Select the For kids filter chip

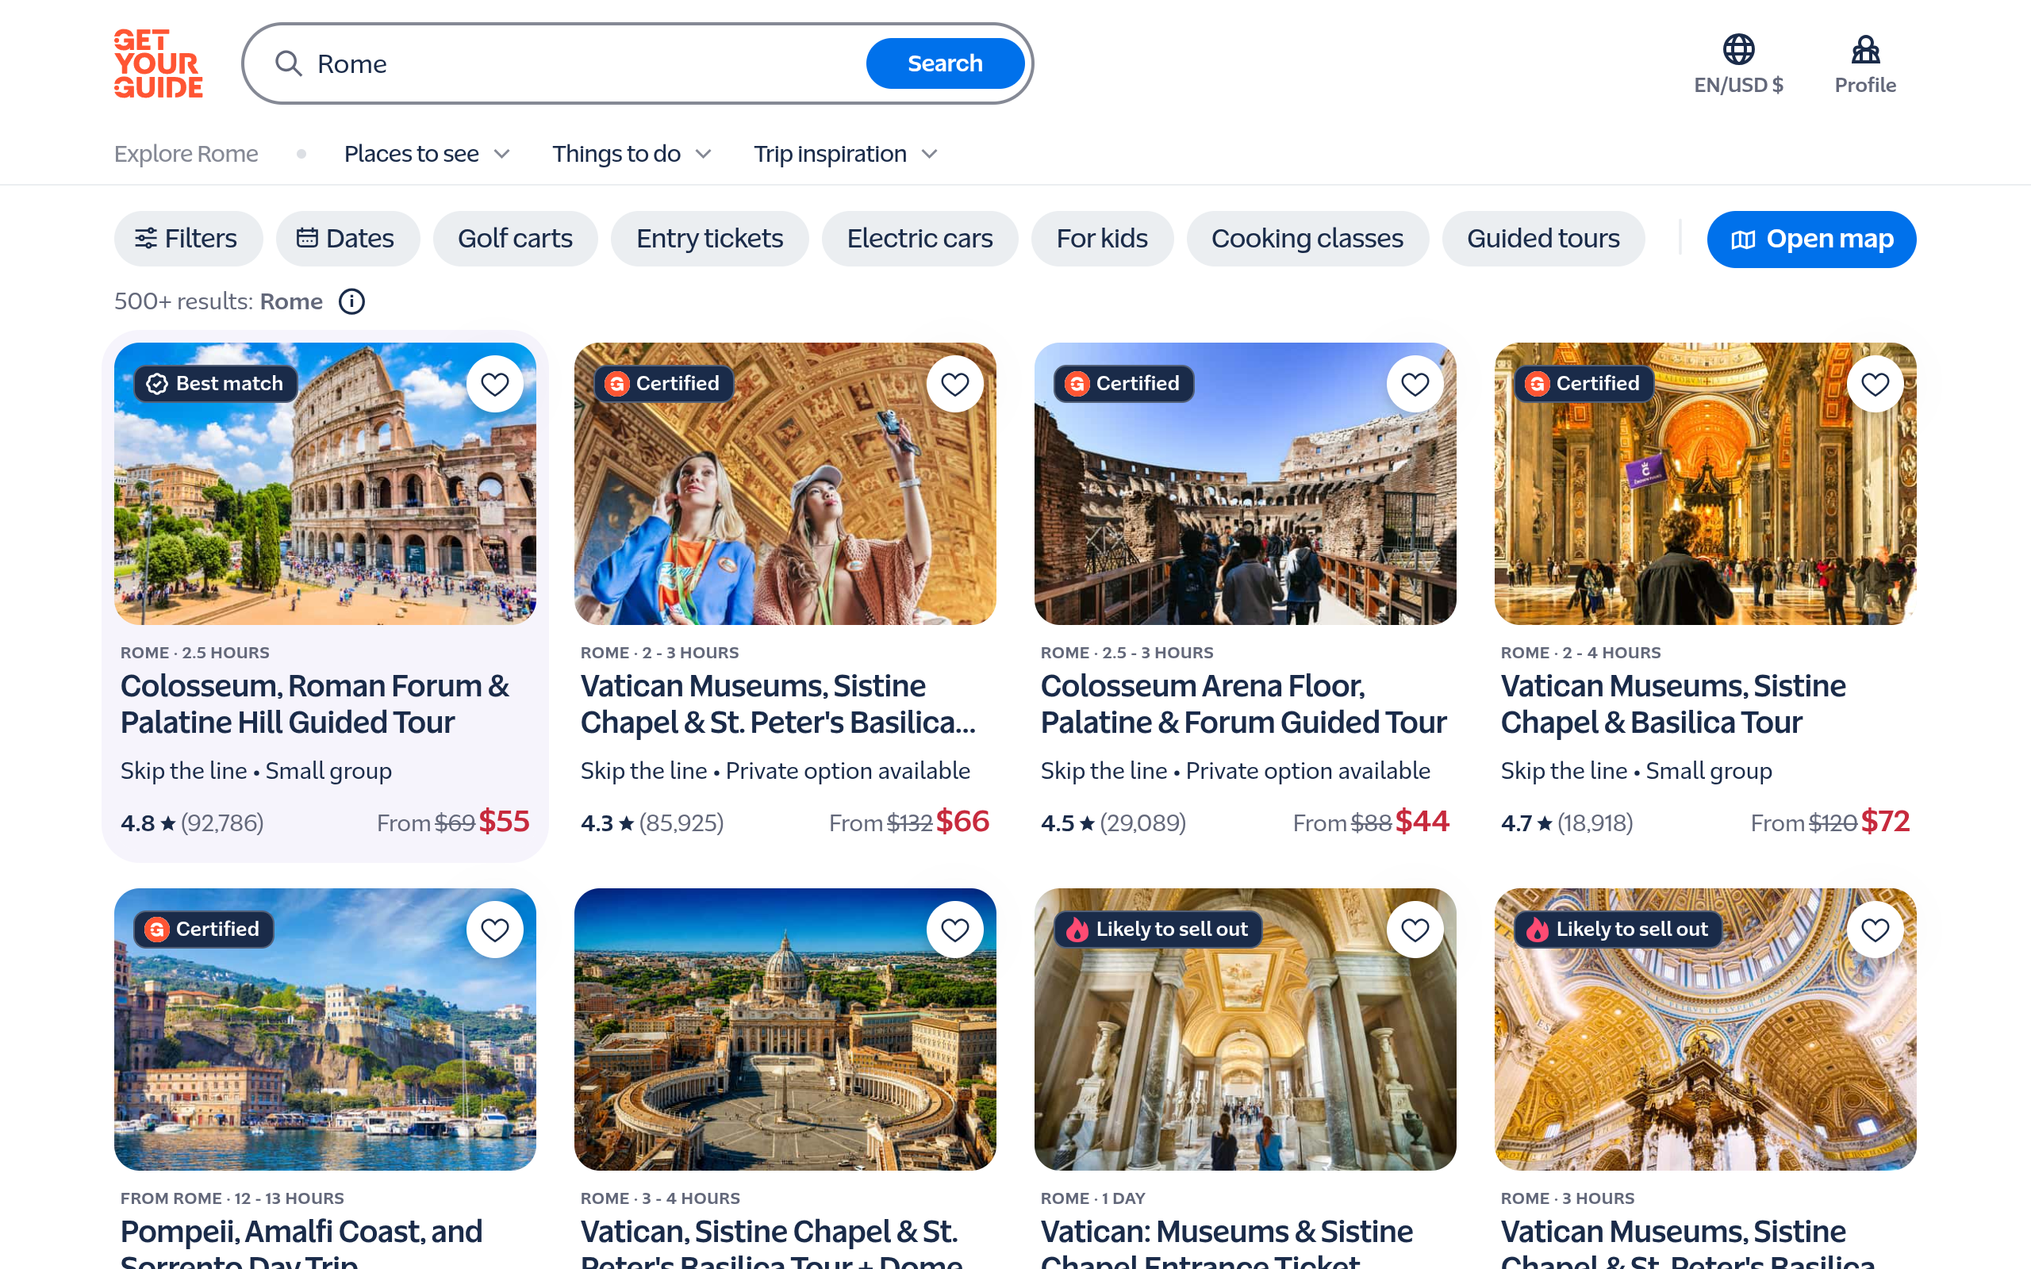(x=1102, y=239)
